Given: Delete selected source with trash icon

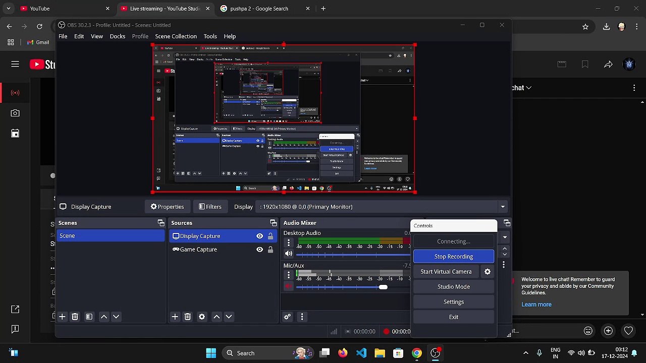Looking at the screenshot, I should [x=187, y=317].
